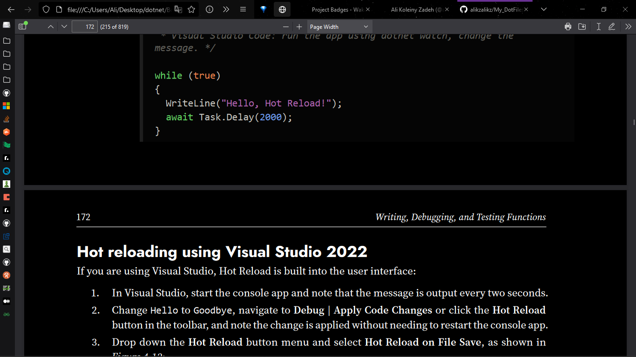This screenshot has height=357, width=636.
Task: Select the add text annotation tool
Action: [599, 26]
